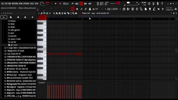178x100 pixels.
Task: Toggle wait for input before recording
Action: pos(77,4)
